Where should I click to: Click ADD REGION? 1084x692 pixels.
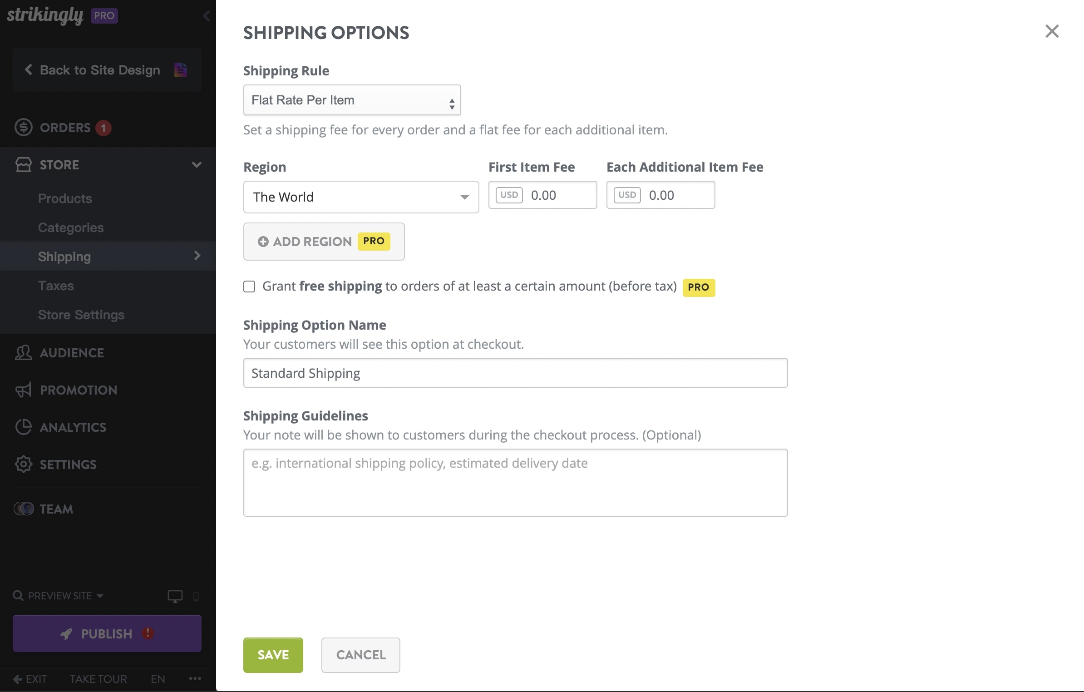[323, 242]
